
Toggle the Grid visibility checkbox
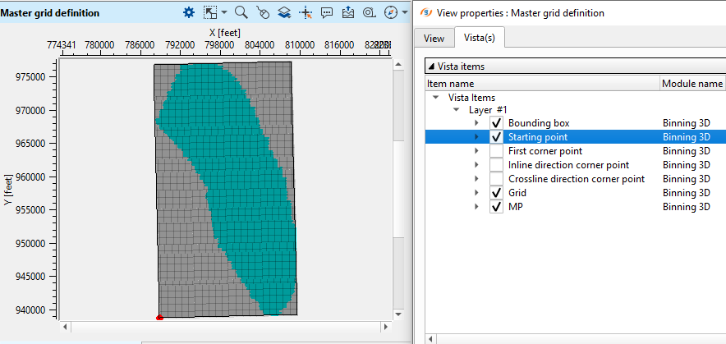(496, 193)
